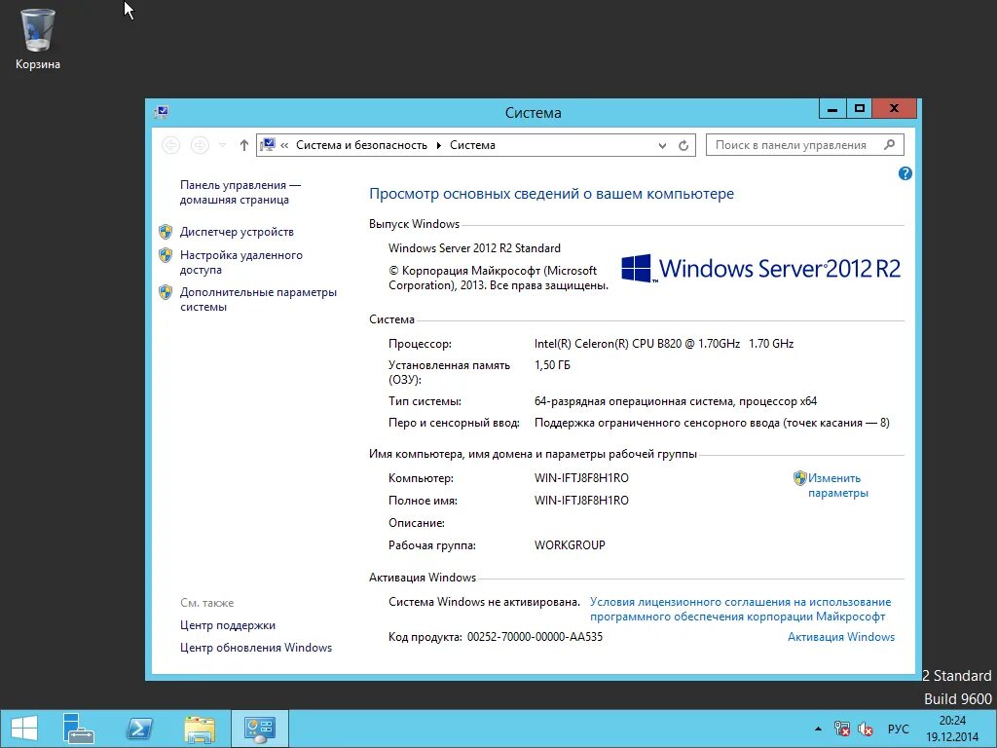Open Диспетчер устройств link

pos(237,232)
